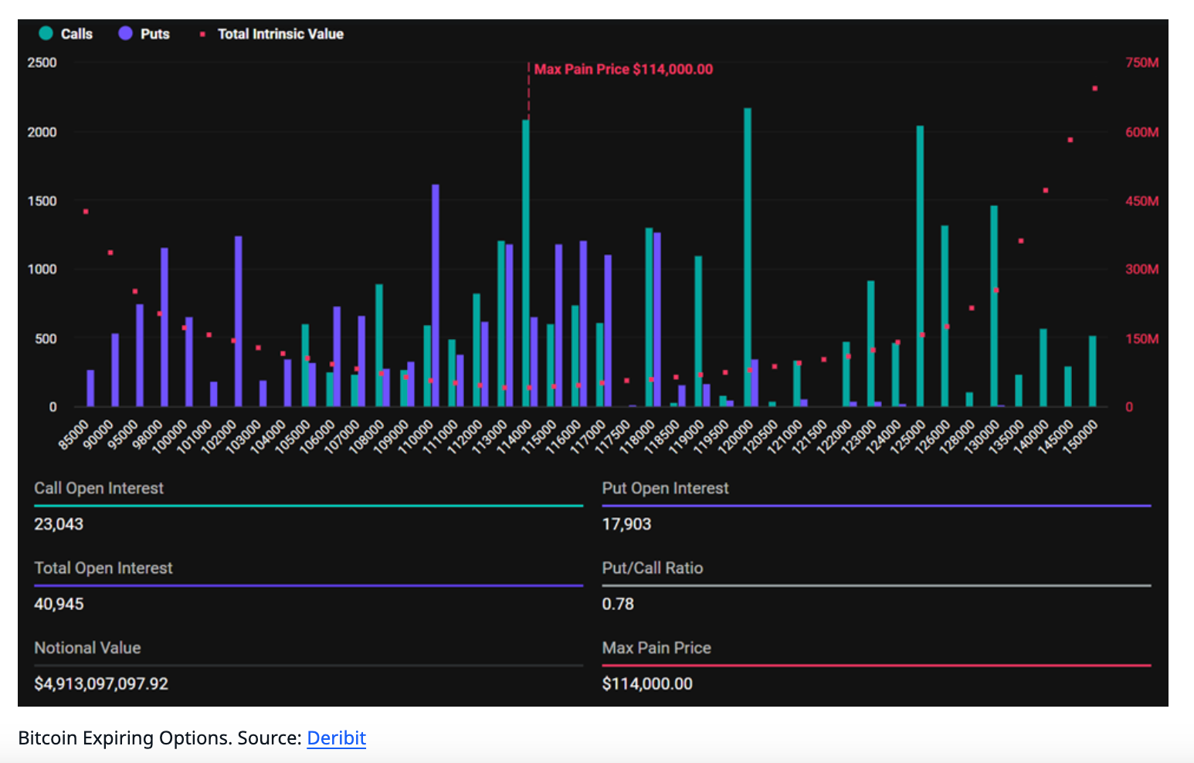Open the Deribit source link

pos(336,738)
